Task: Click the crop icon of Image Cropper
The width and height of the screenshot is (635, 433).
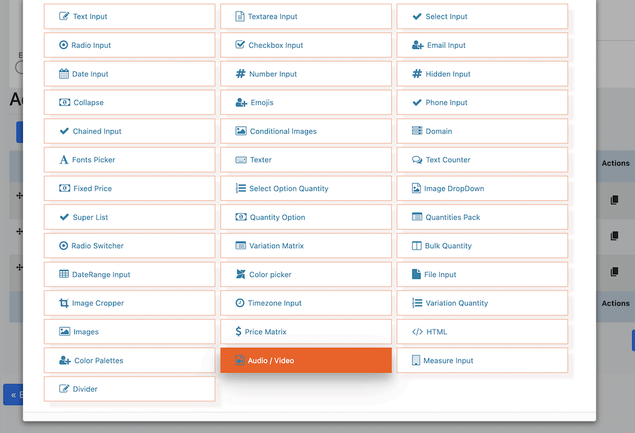Action: tap(63, 303)
